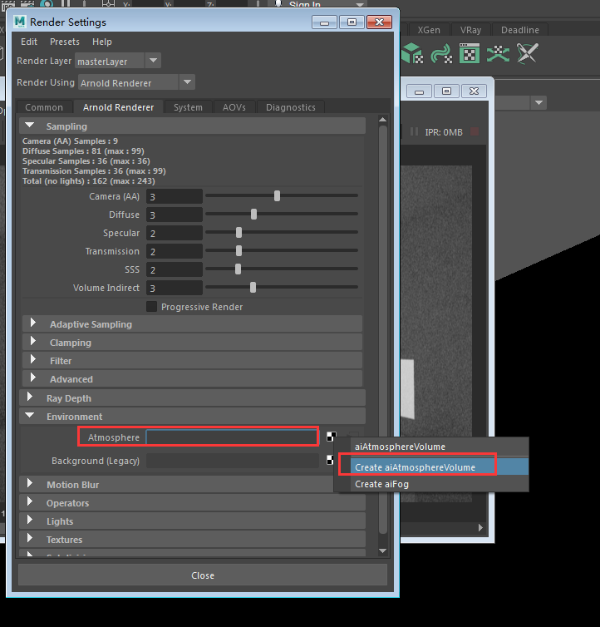This screenshot has width=600, height=627.
Task: Click the Volume Indirect value field
Action: [175, 288]
